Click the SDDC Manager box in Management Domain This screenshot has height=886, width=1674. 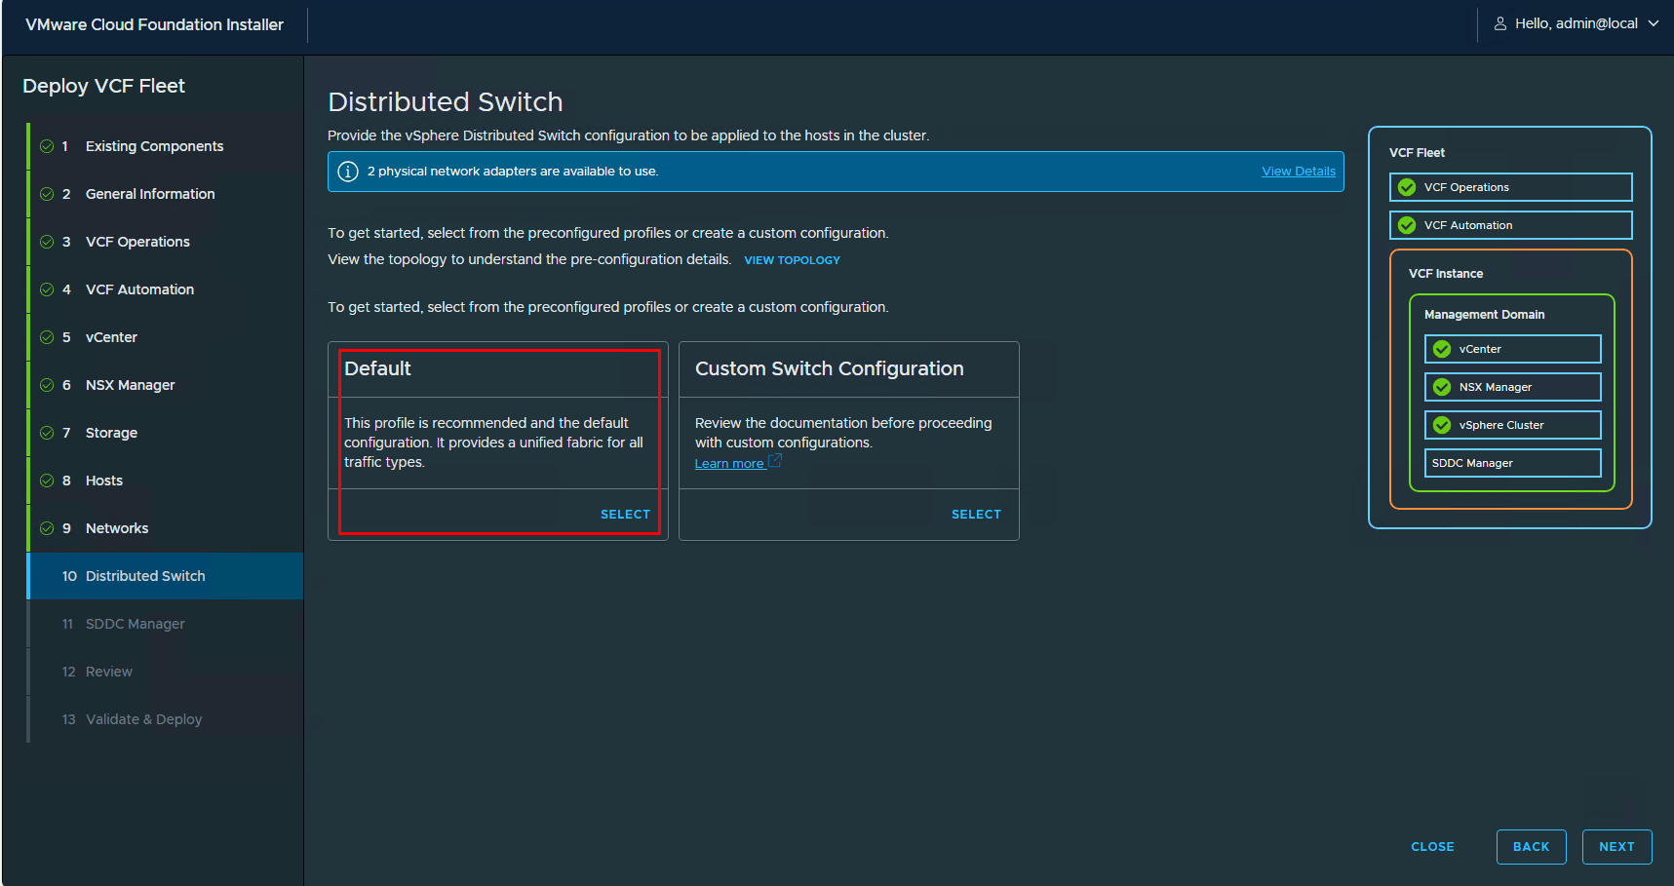(x=1512, y=463)
